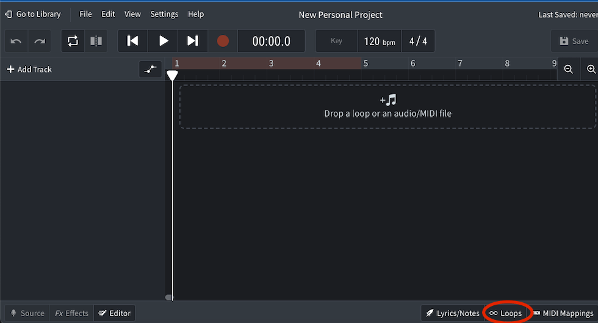
Task: Open the Lyrics/Notes panel
Action: pos(452,313)
